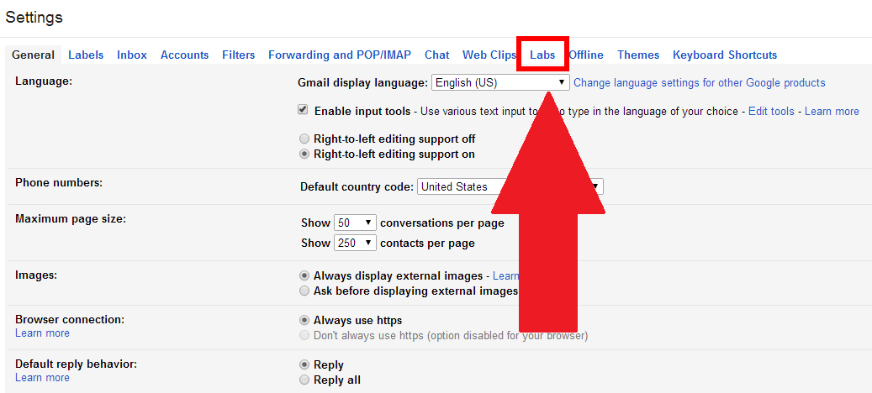Open Forwarding and POP/IMAP tab

(x=340, y=55)
